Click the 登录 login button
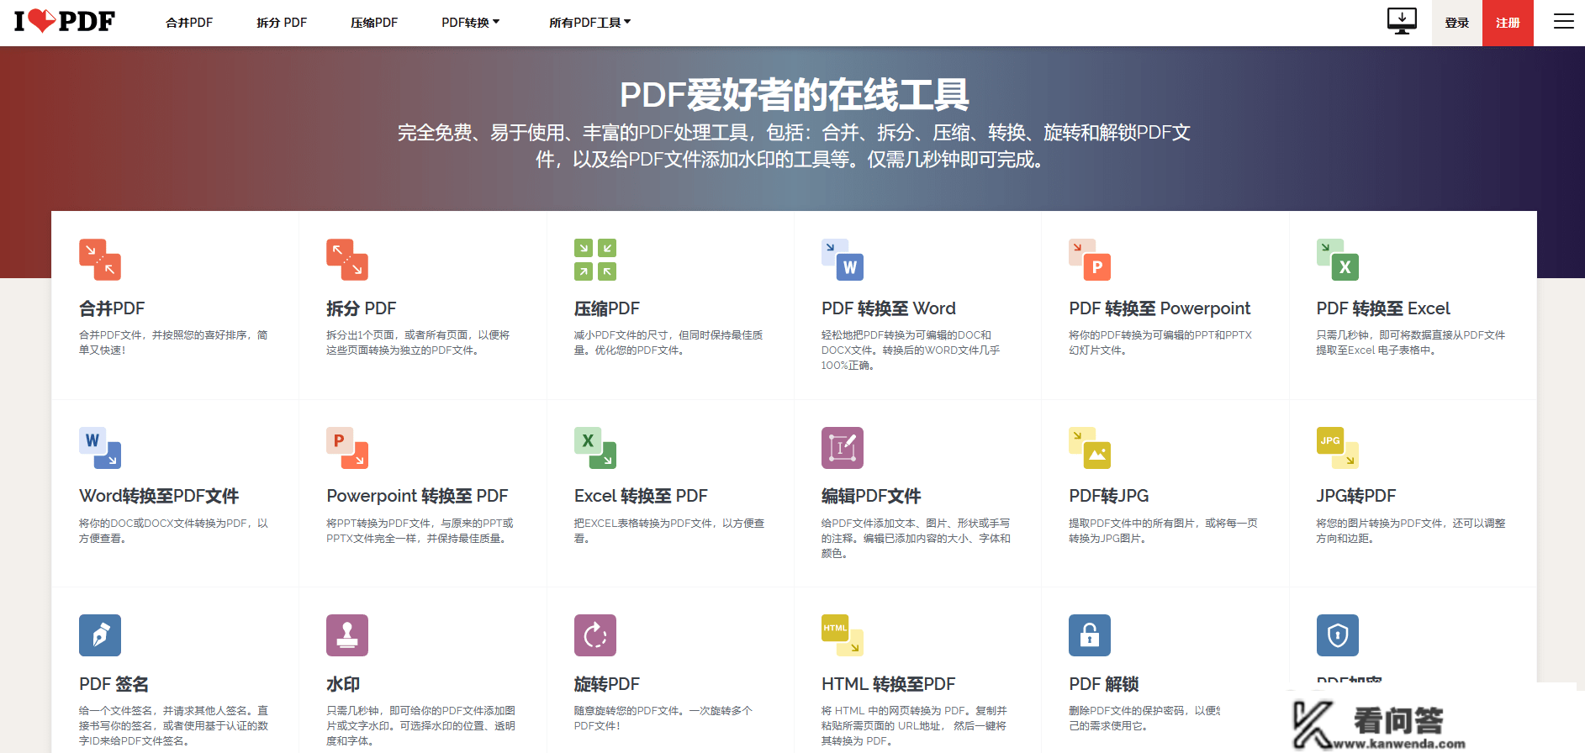 pos(1457,23)
